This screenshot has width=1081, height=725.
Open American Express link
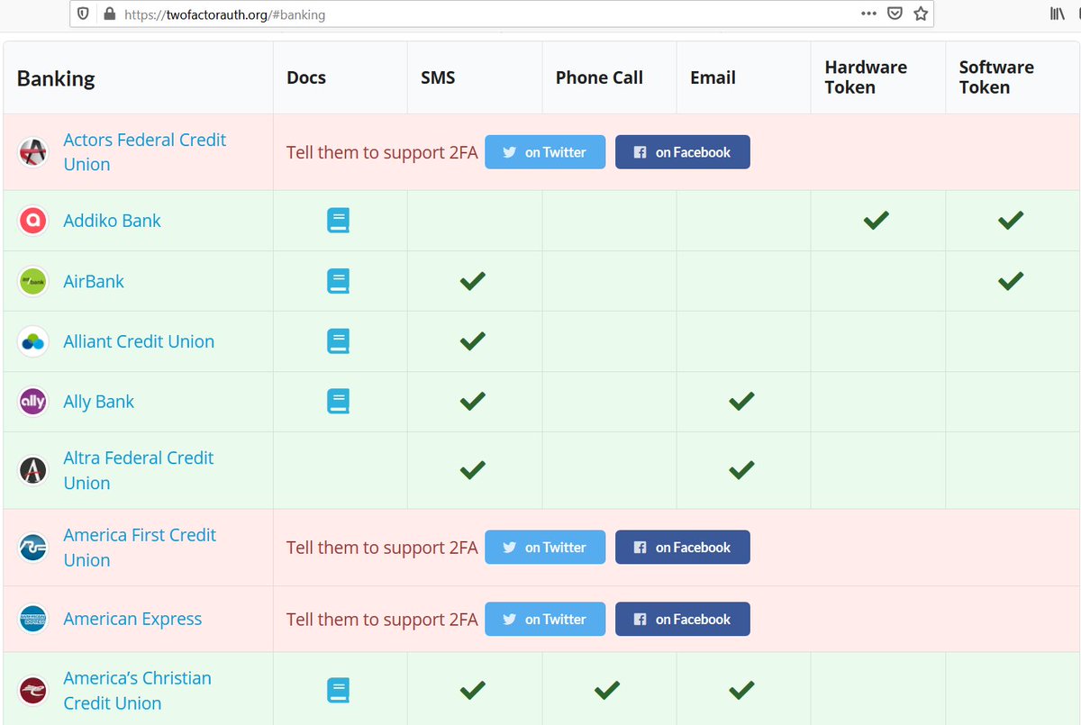pos(132,620)
